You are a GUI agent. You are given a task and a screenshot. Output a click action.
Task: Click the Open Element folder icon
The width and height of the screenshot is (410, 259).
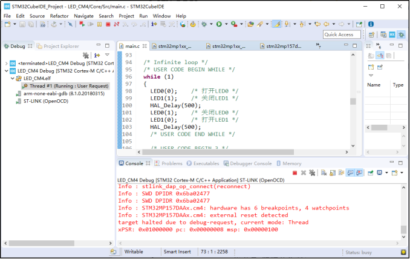[x=251, y=24]
